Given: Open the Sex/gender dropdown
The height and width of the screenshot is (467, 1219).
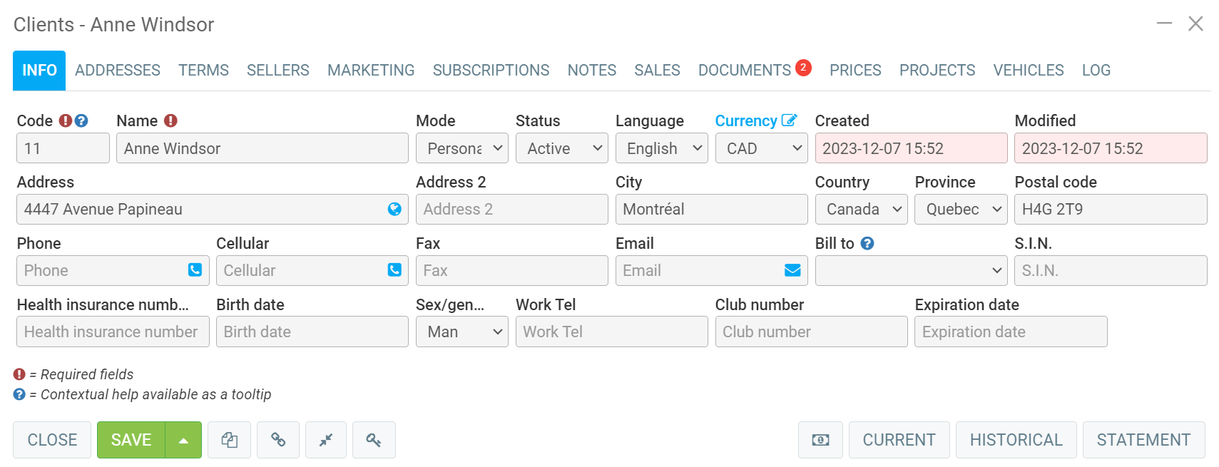Looking at the screenshot, I should tap(461, 332).
